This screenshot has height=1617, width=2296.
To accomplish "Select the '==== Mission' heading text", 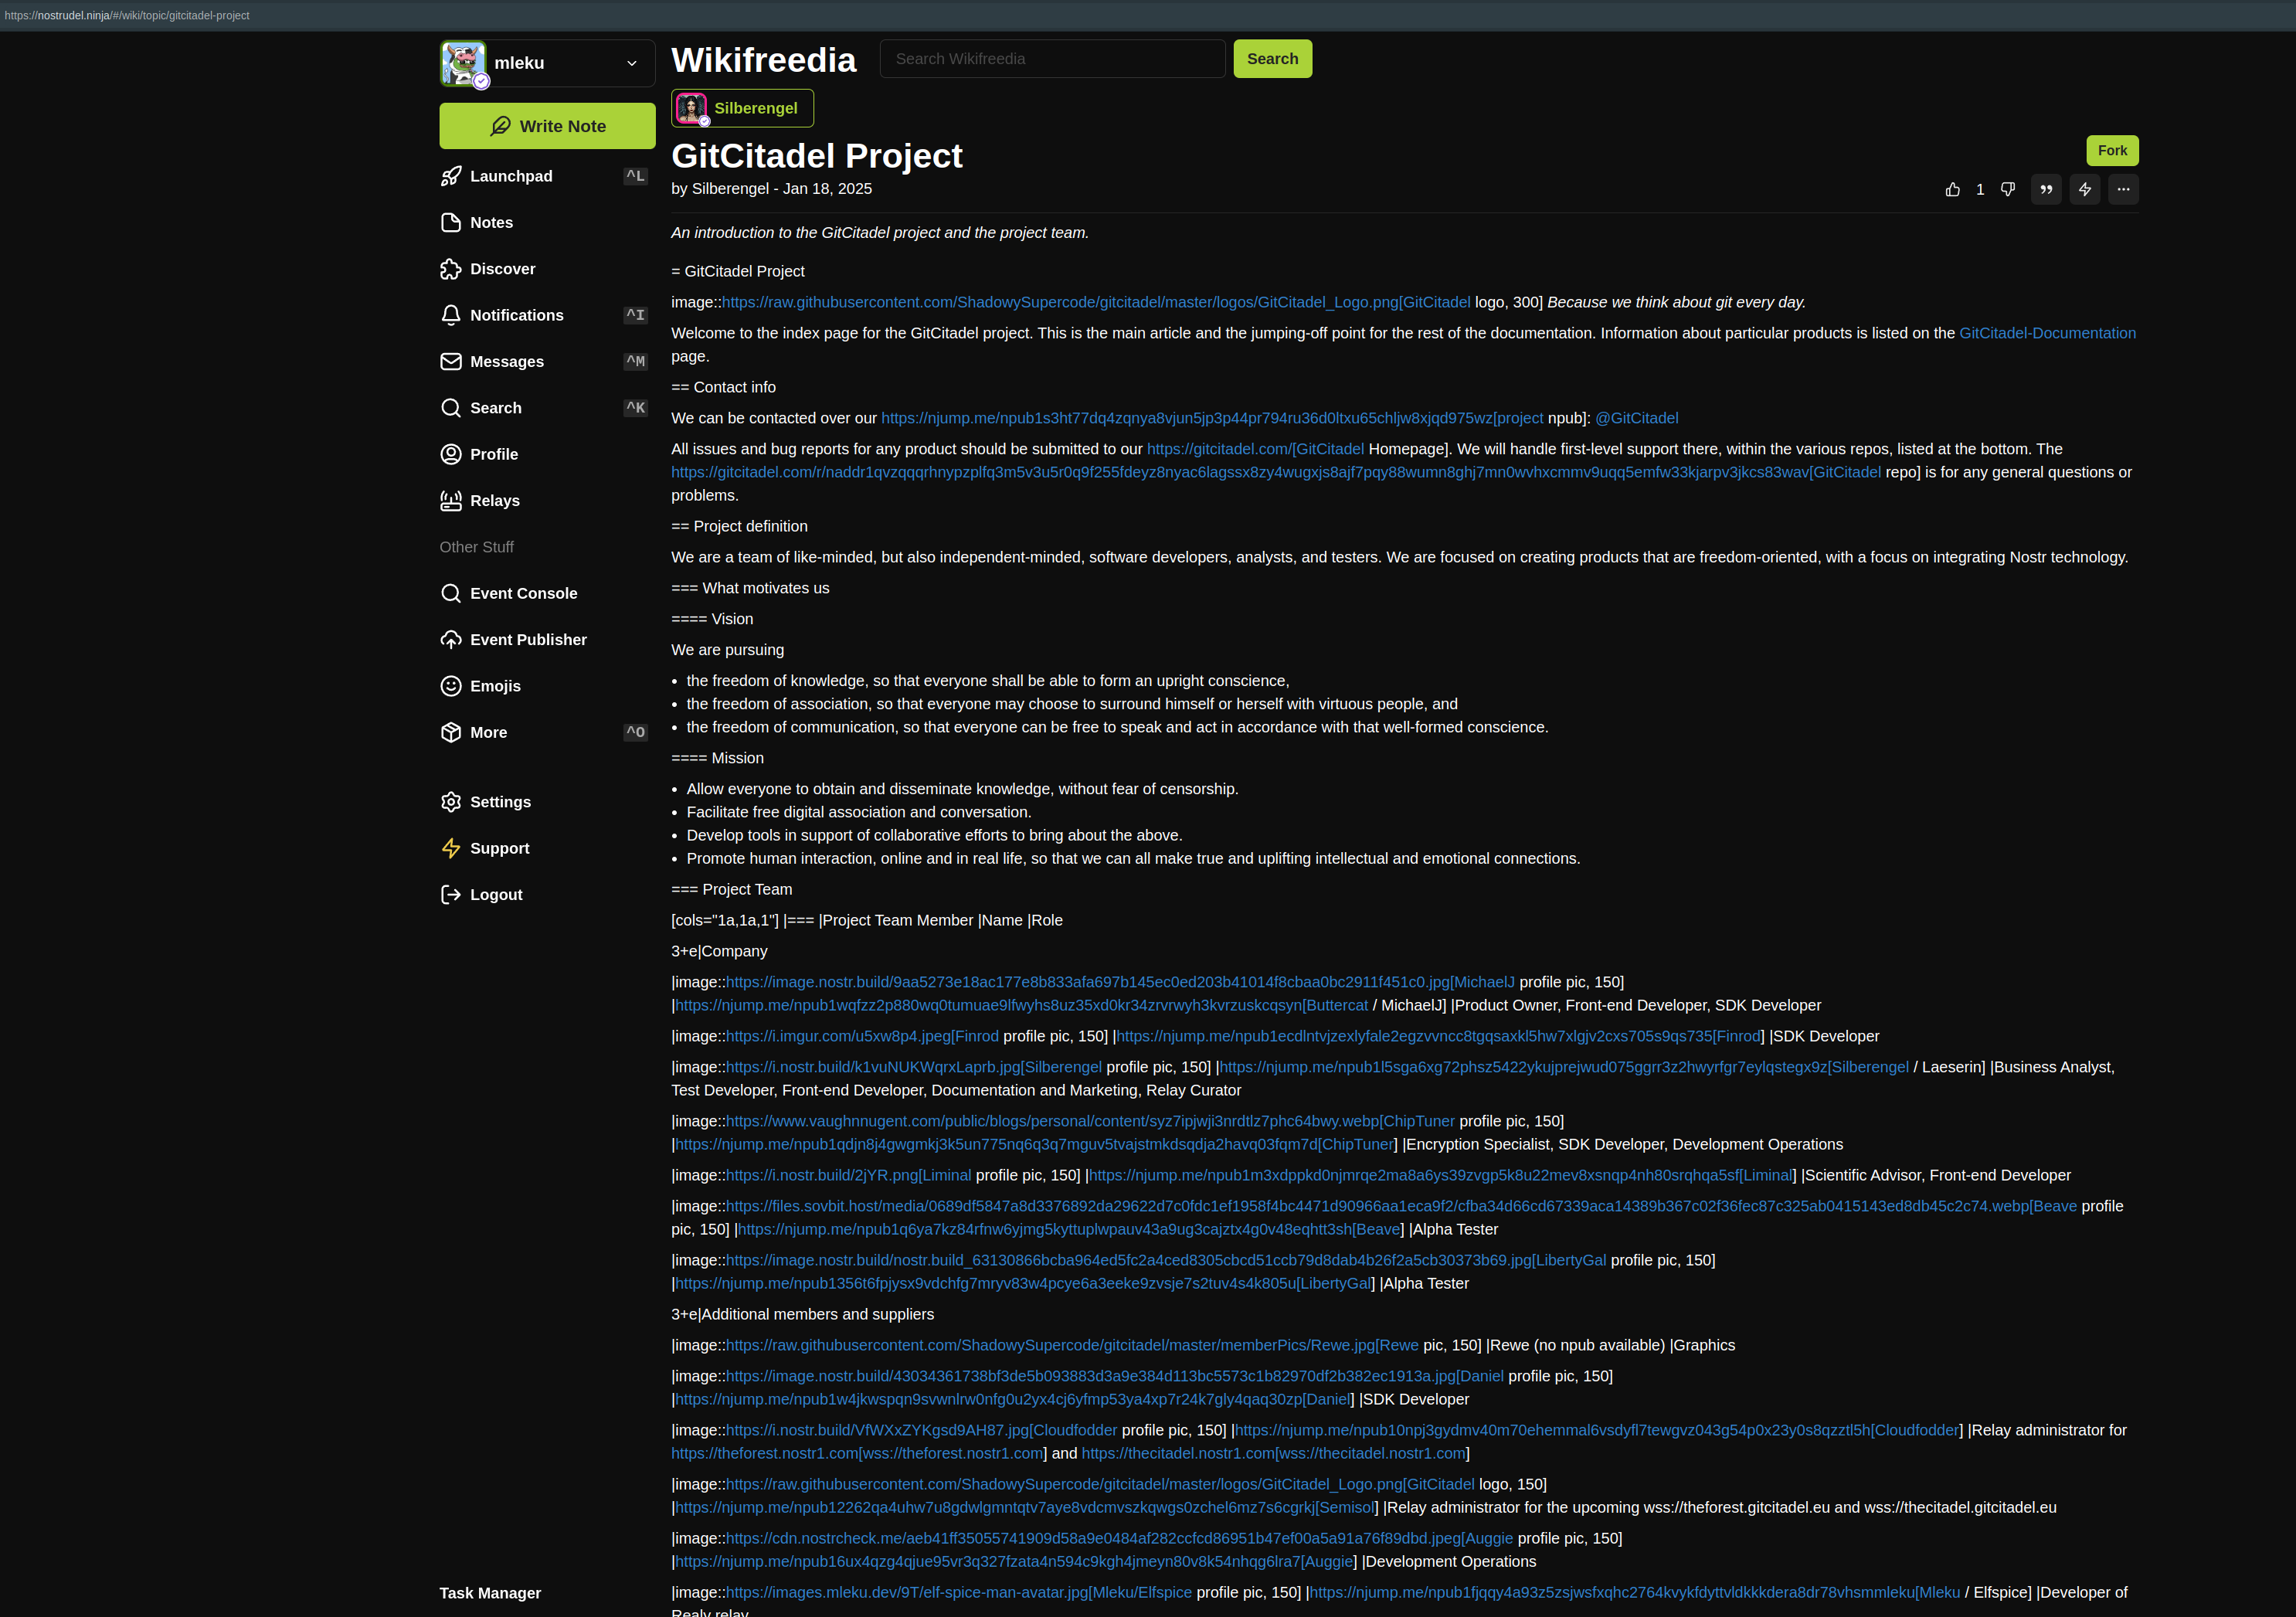I will (x=718, y=758).
